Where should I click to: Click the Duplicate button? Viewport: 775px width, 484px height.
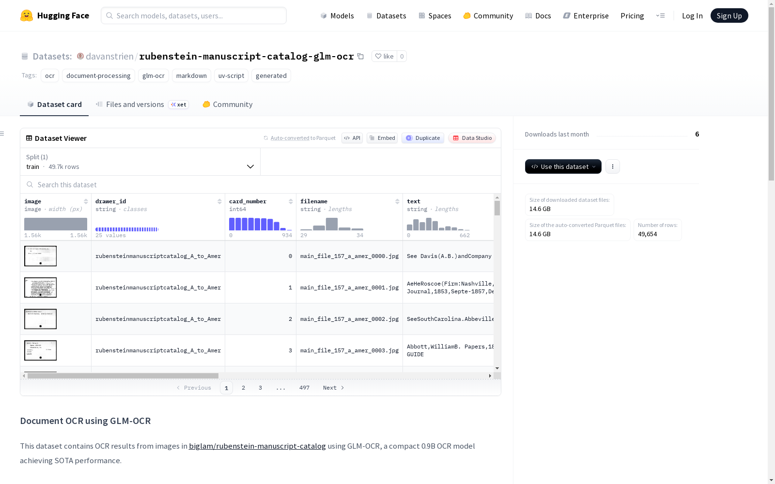[x=423, y=138]
